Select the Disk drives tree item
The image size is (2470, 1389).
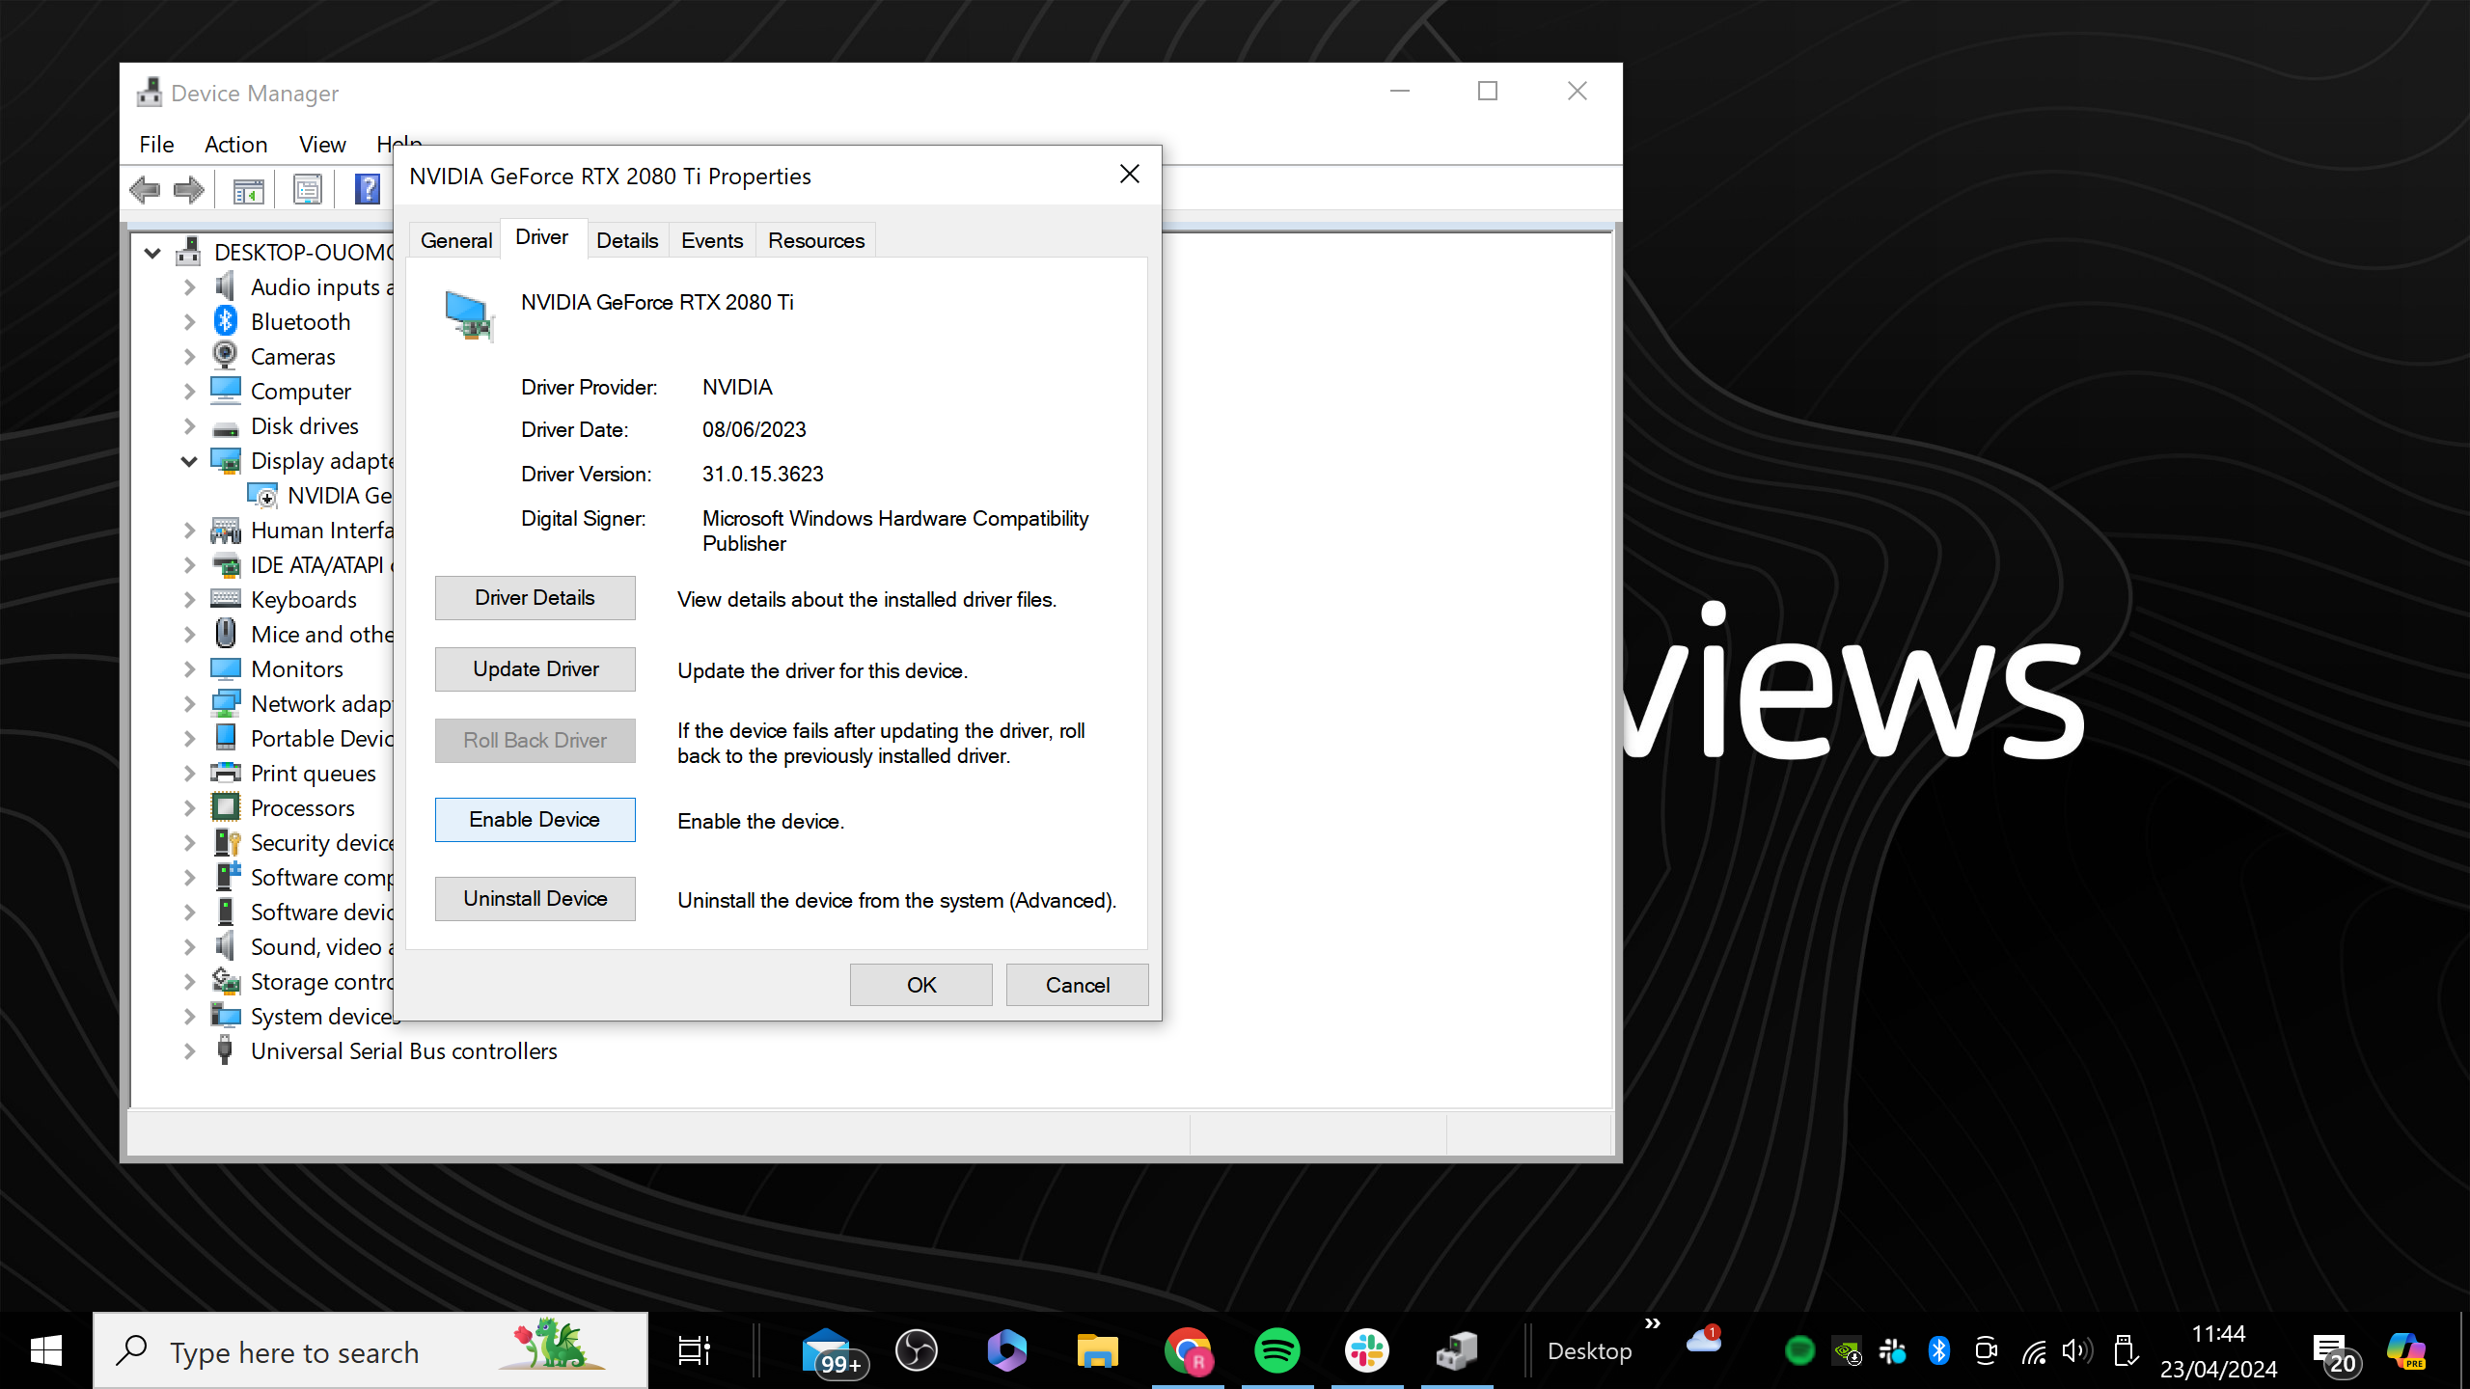[304, 426]
